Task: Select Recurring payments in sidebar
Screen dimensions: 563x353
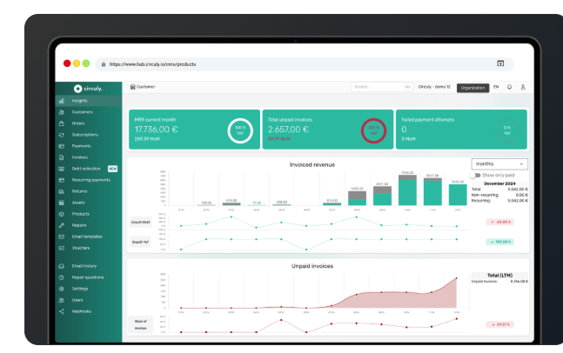Action: [x=91, y=179]
